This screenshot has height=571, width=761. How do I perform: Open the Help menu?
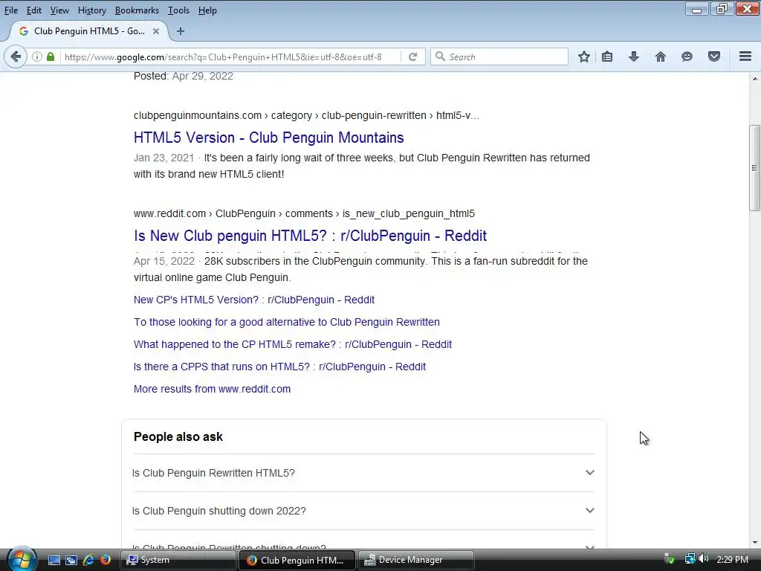(207, 10)
